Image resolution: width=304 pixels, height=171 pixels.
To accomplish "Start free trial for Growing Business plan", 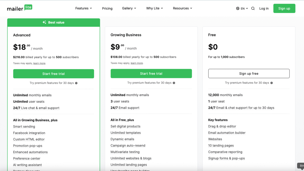I will 151,73.
